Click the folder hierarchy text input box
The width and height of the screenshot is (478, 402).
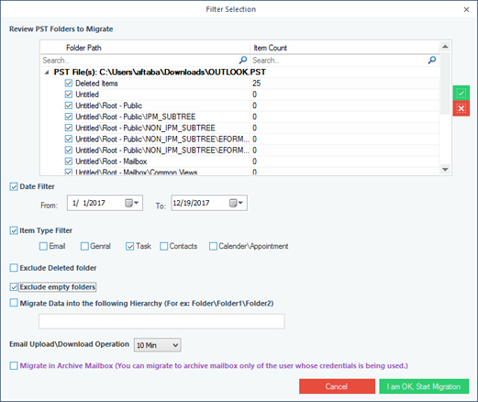point(161,321)
